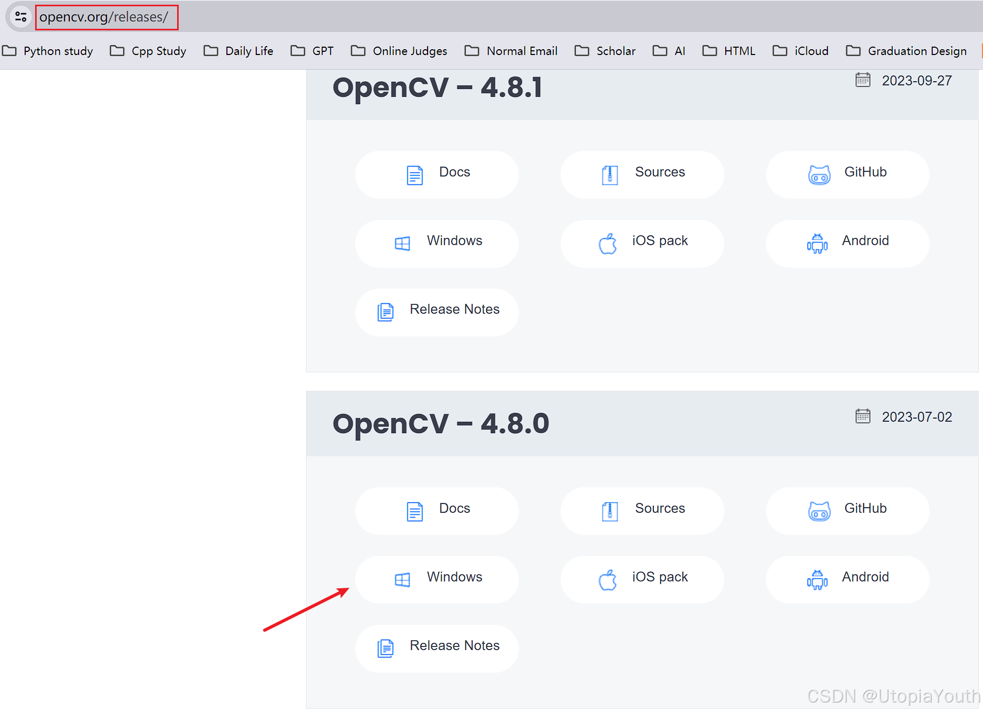Click calendar icon beside 2023-09-27

(862, 80)
